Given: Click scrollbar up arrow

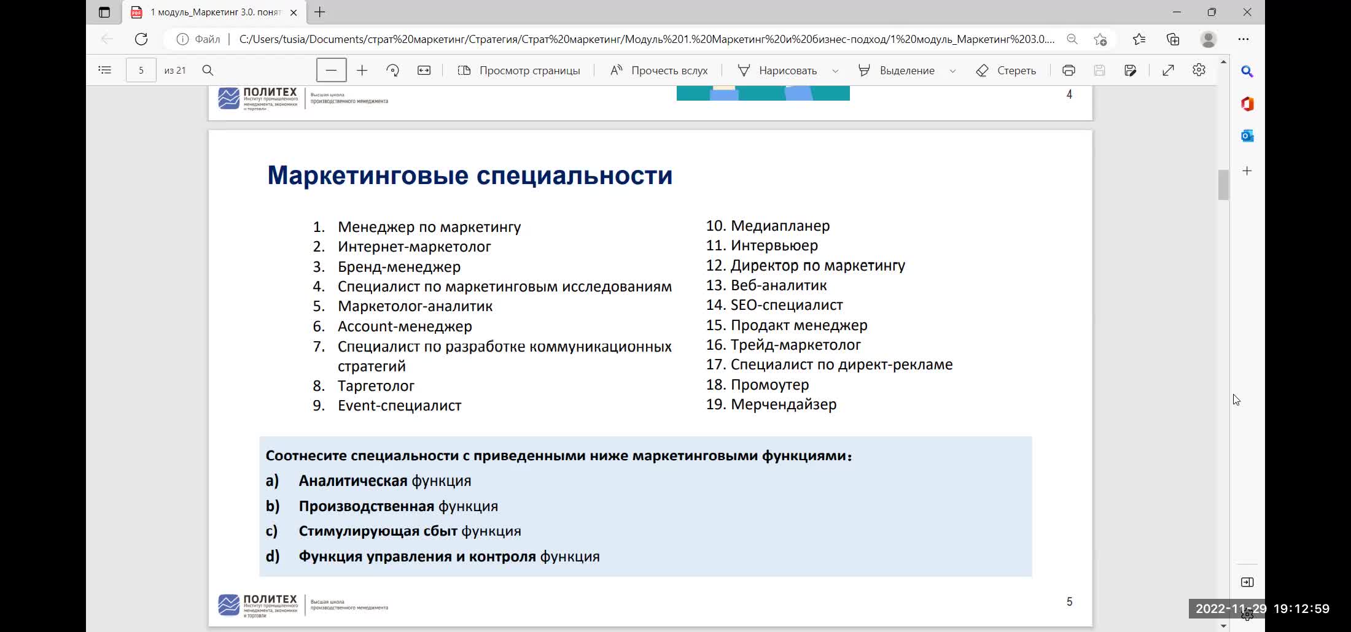Looking at the screenshot, I should [1223, 62].
